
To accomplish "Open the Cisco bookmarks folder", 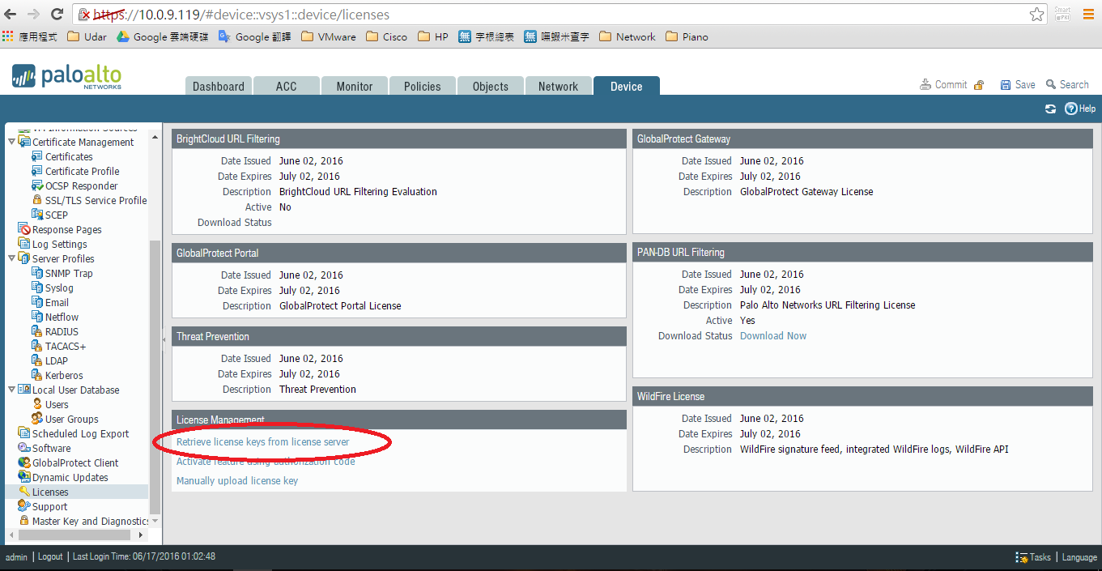I will pos(387,36).
